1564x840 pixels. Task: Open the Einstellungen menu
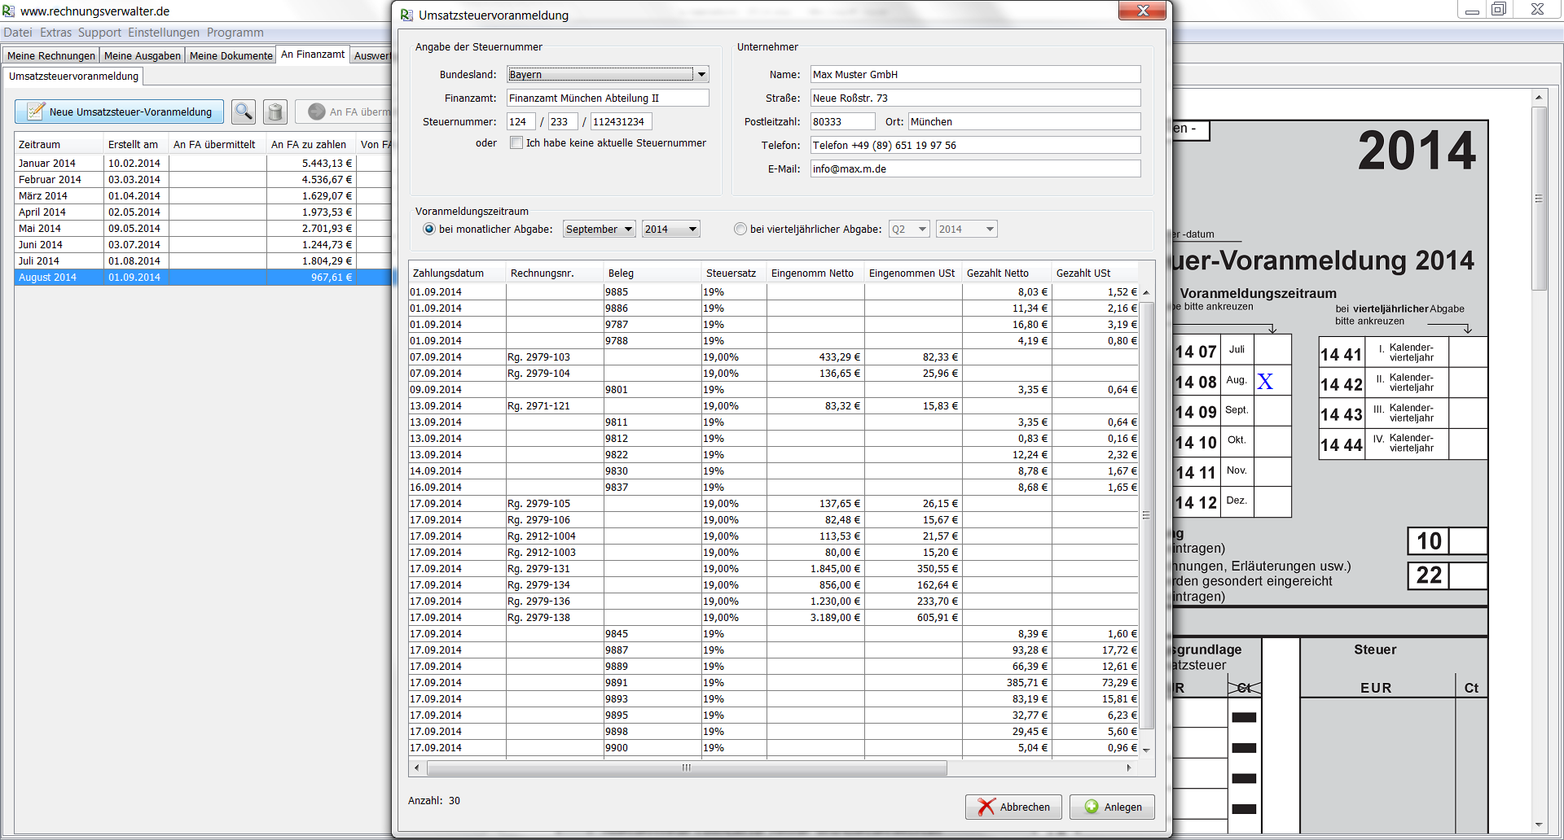(163, 33)
